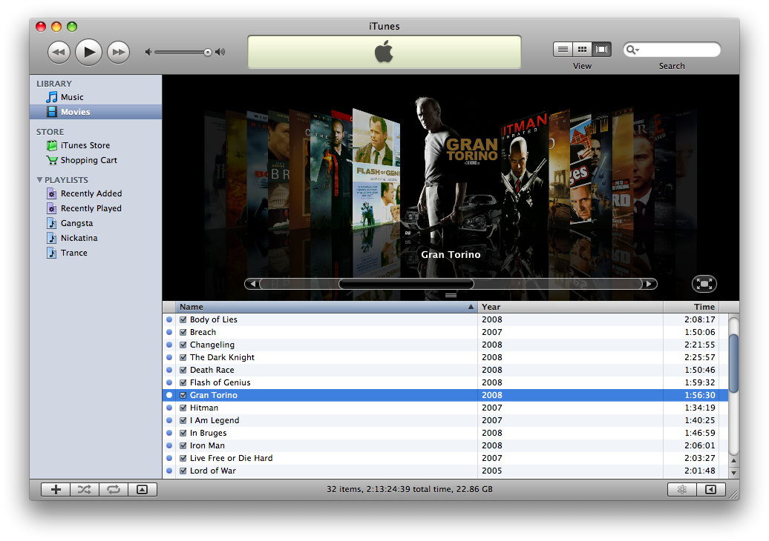Uncheck the Body of Lies checkbox

pyautogui.click(x=183, y=319)
